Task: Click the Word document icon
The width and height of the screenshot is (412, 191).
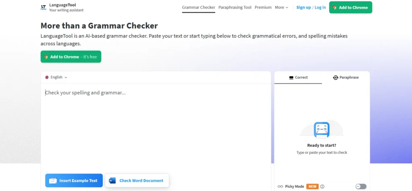Action: (x=112, y=181)
